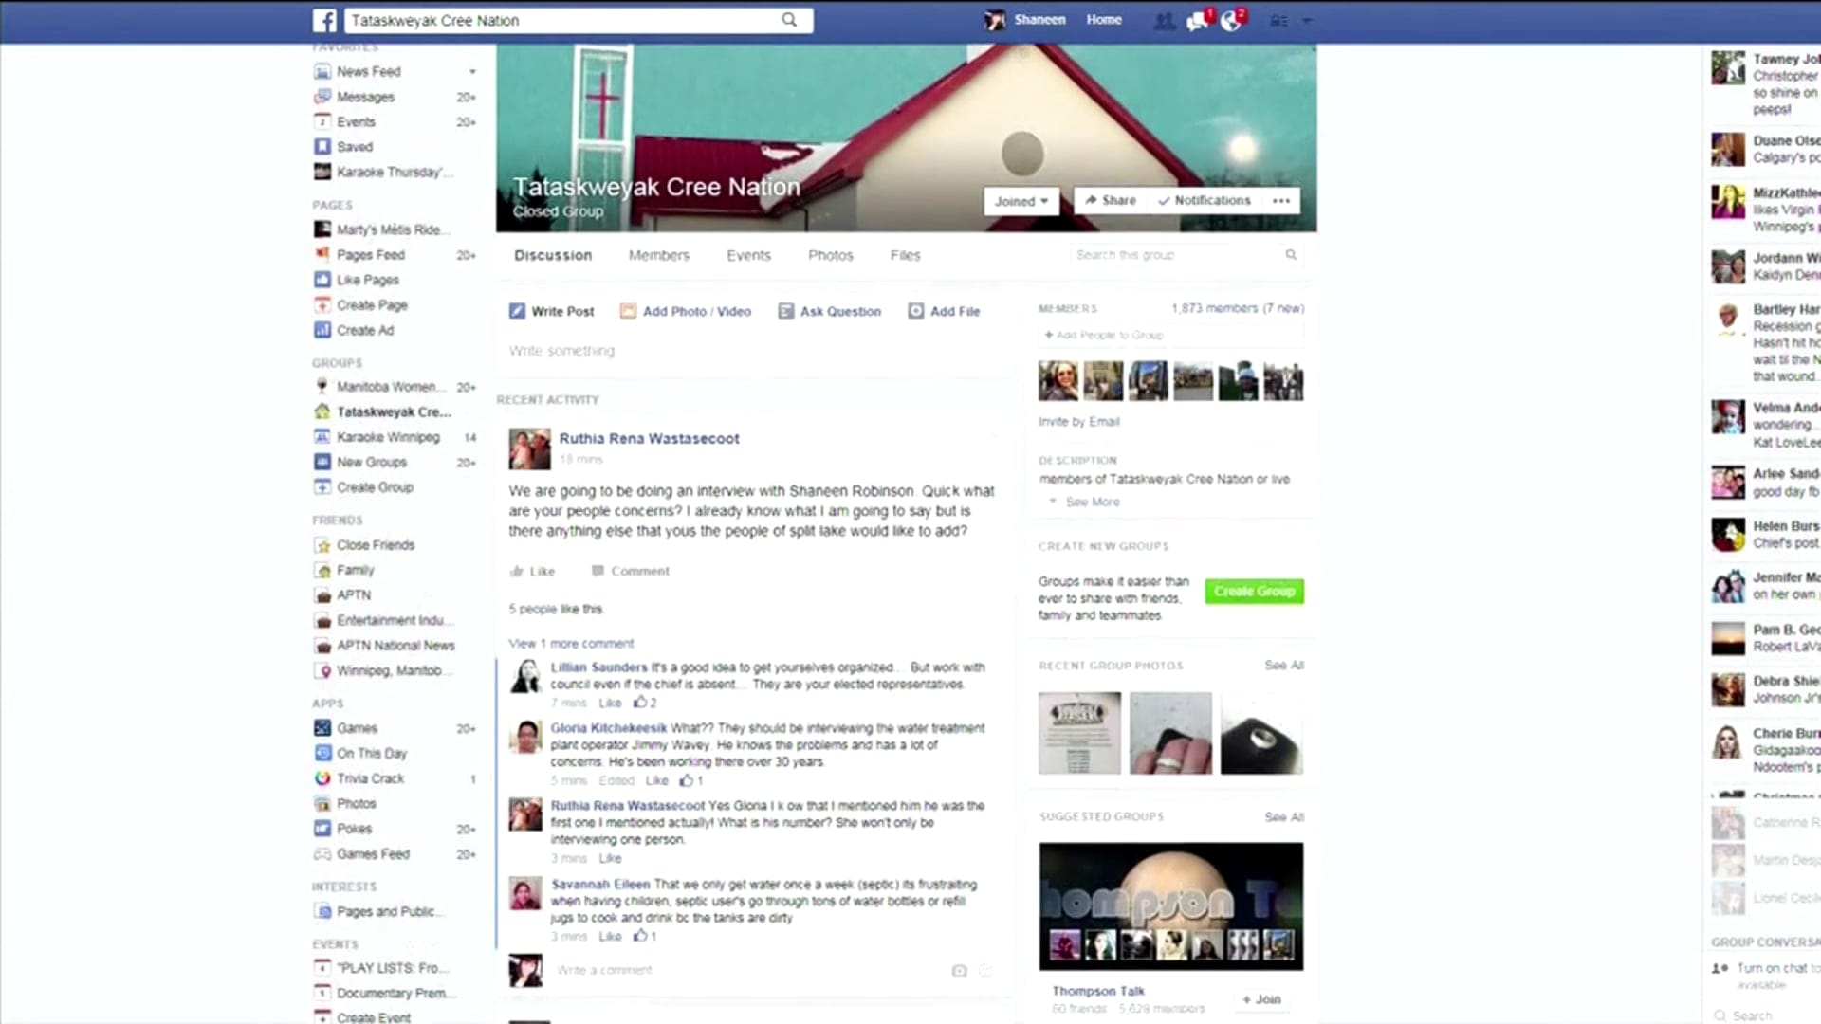Open Pokes in sidebar

point(354,829)
